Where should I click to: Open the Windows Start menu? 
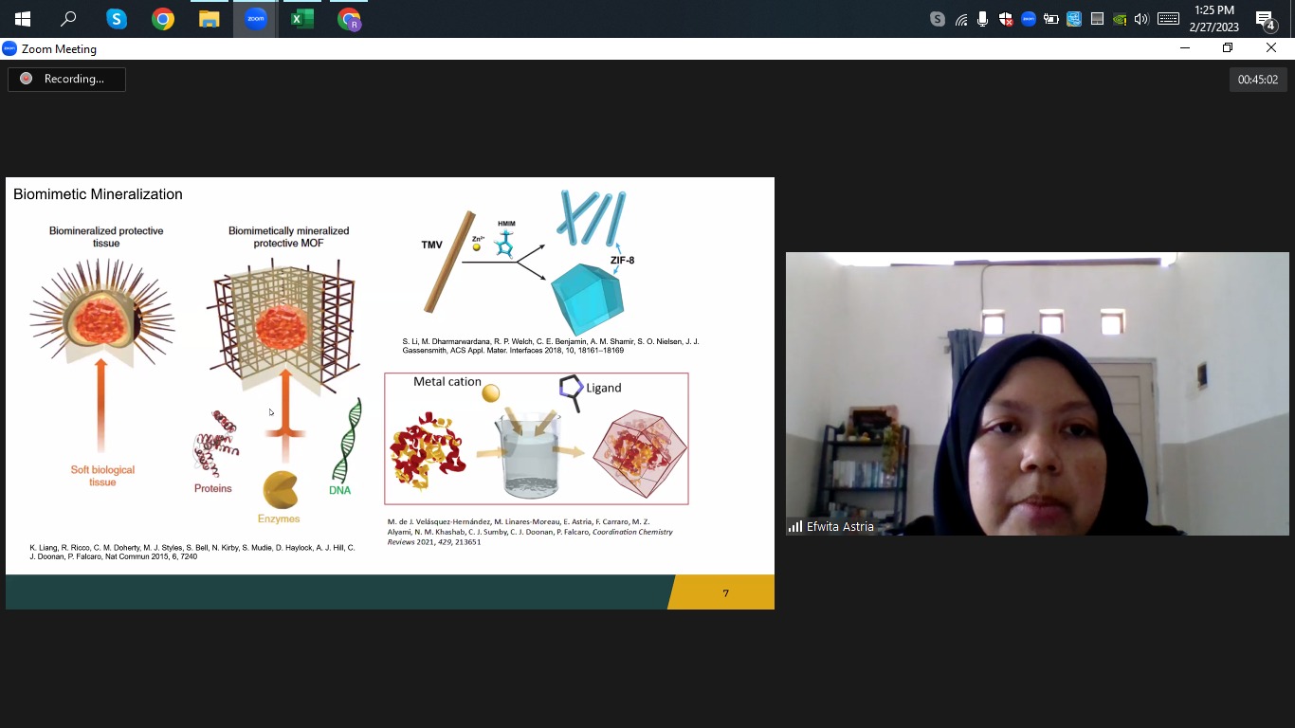(23, 19)
